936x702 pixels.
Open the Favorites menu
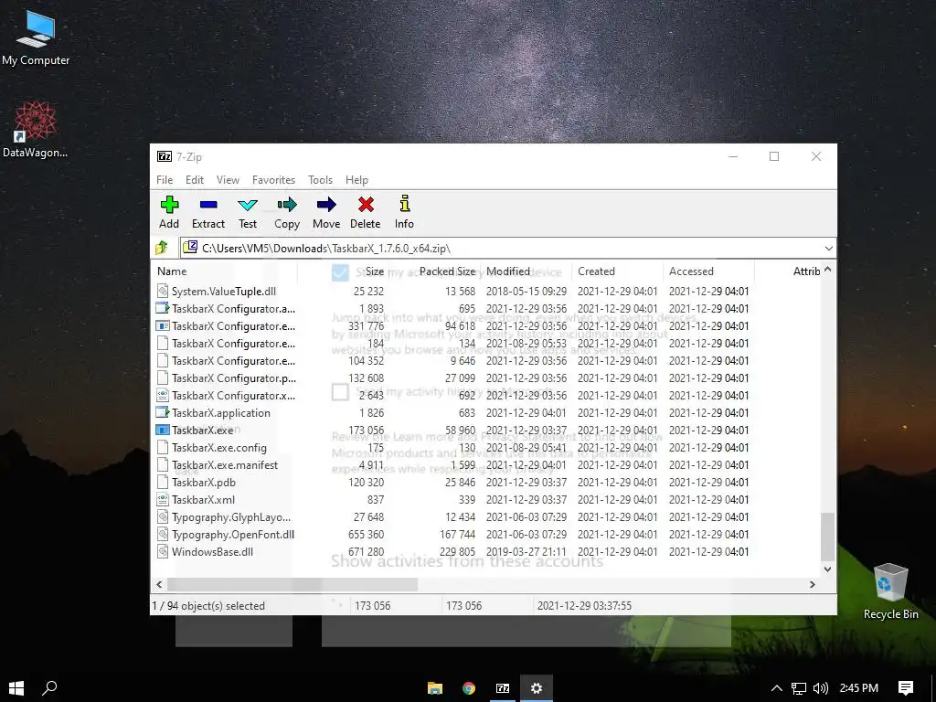click(273, 180)
